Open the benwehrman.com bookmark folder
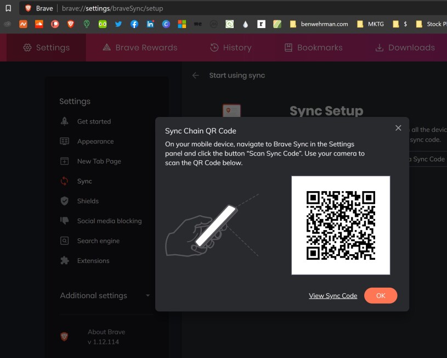This screenshot has height=358, width=447. [319, 24]
